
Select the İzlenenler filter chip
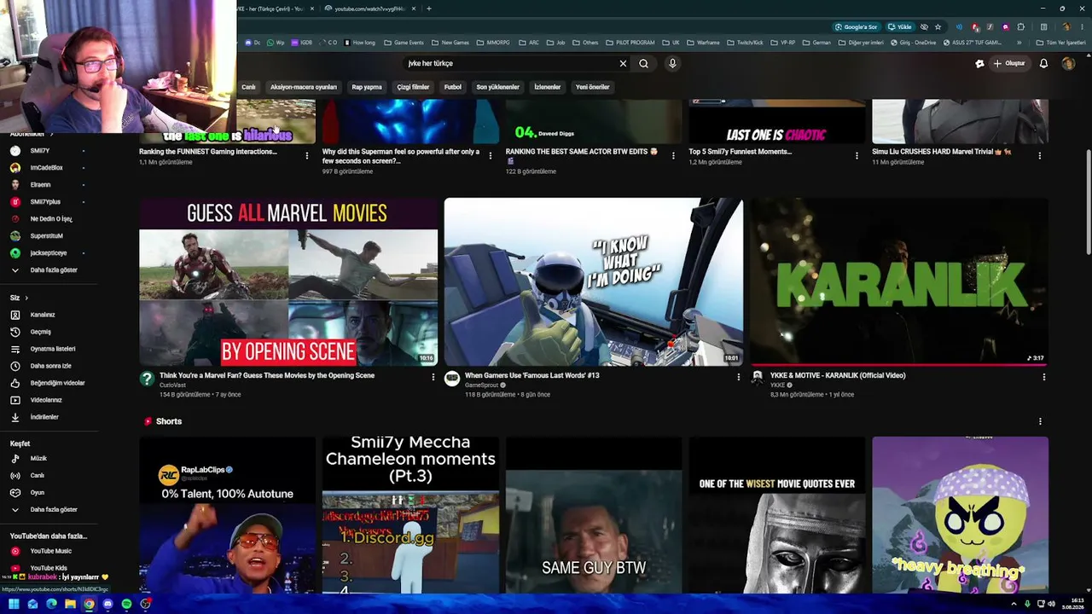[547, 87]
